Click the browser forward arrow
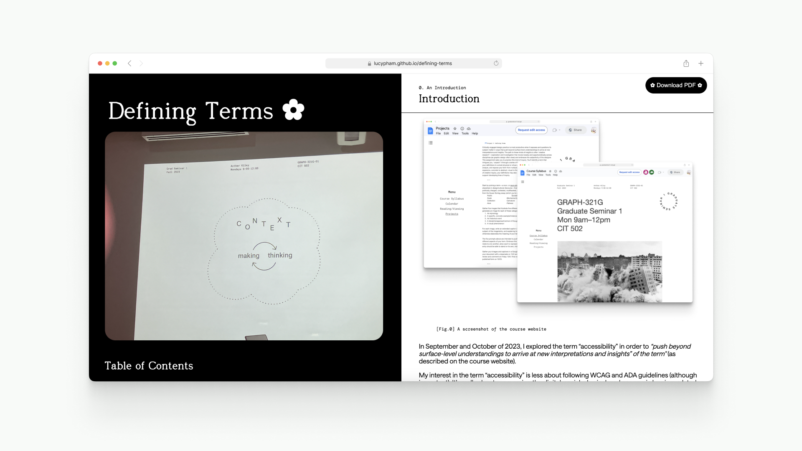Image resolution: width=802 pixels, height=451 pixels. coord(141,63)
